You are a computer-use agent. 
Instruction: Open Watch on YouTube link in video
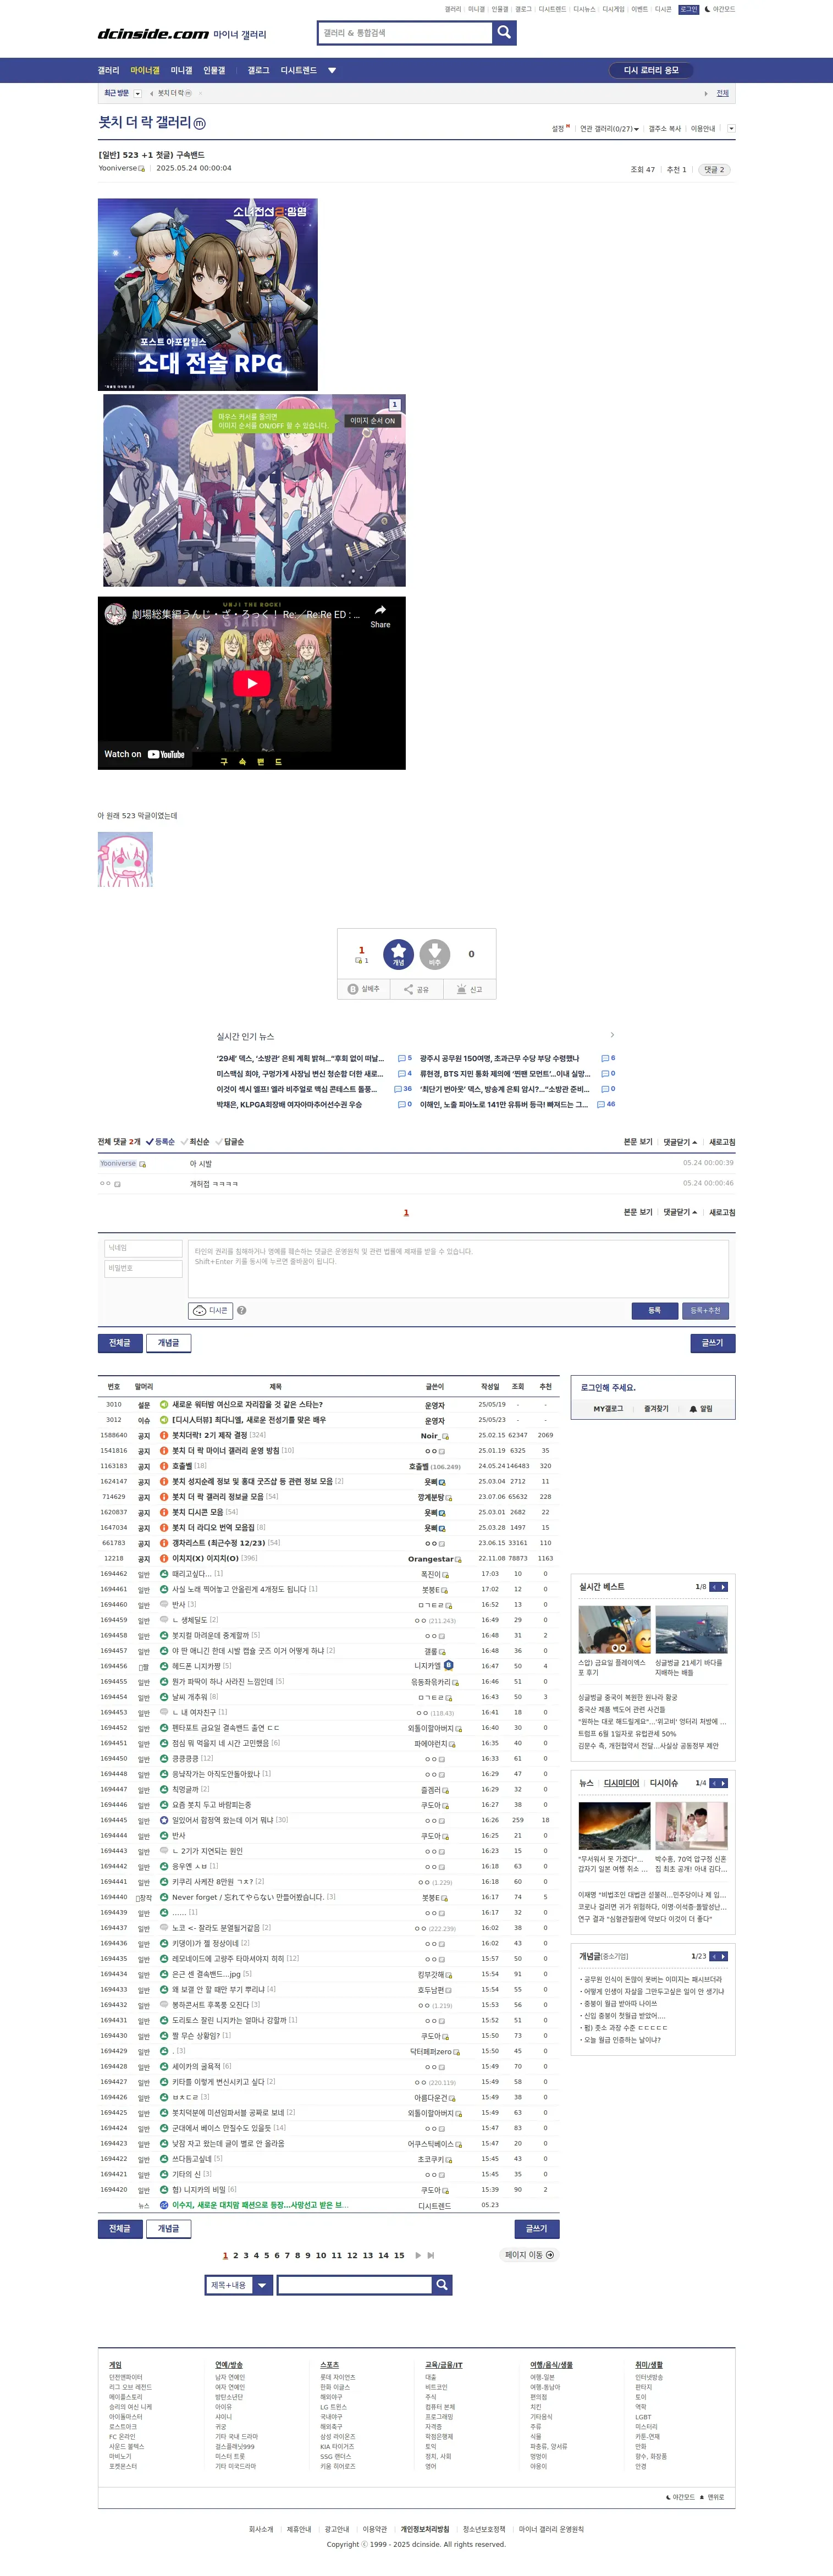[x=144, y=754]
